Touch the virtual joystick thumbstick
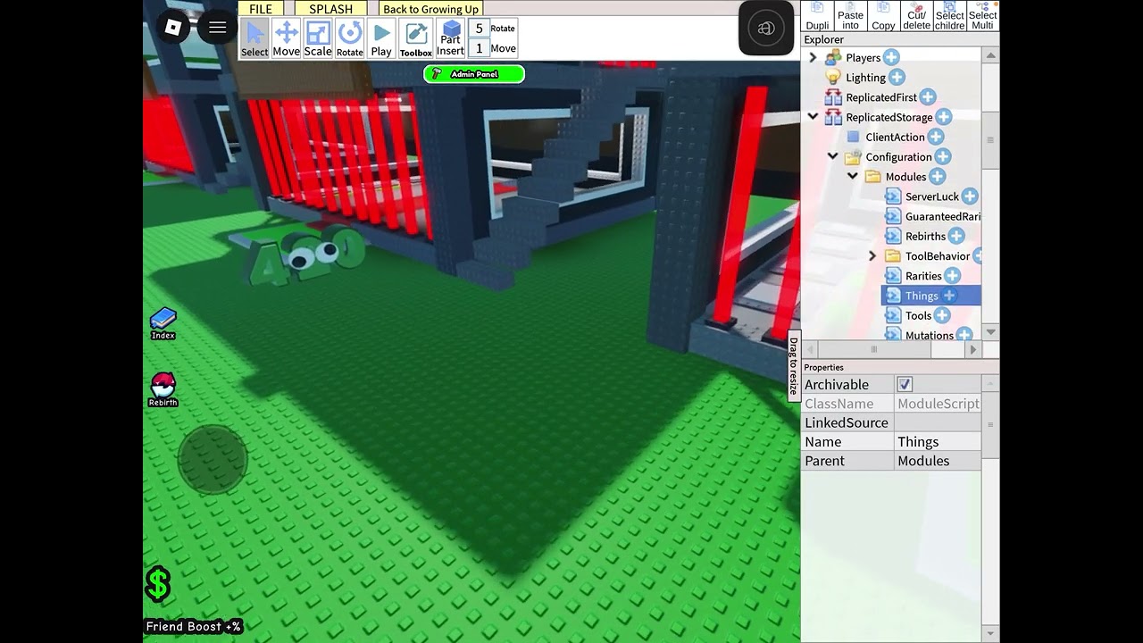The width and height of the screenshot is (1143, 643). [x=213, y=459]
